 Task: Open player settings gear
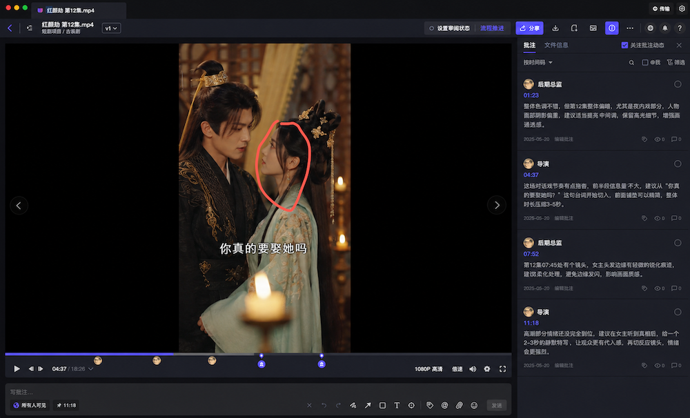click(487, 369)
